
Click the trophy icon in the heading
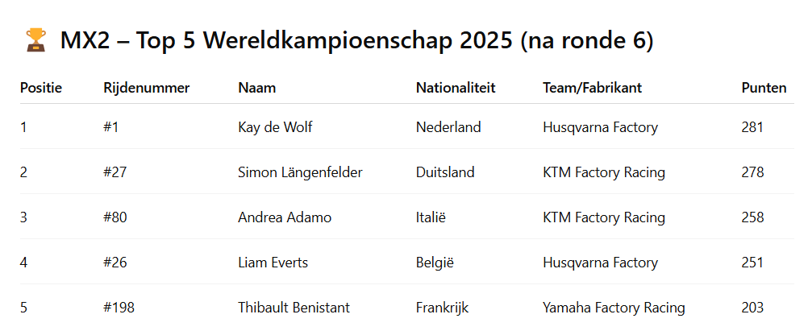(x=35, y=40)
